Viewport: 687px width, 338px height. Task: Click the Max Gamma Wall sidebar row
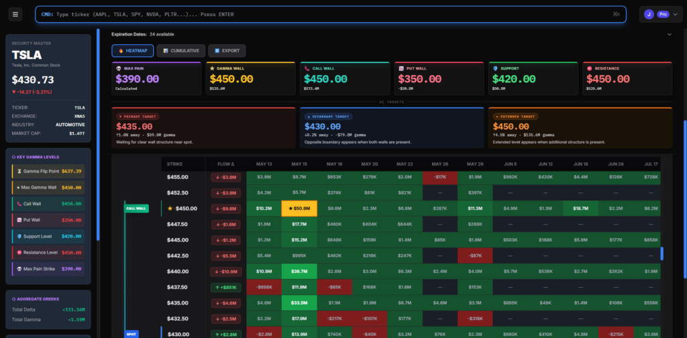tap(48, 187)
